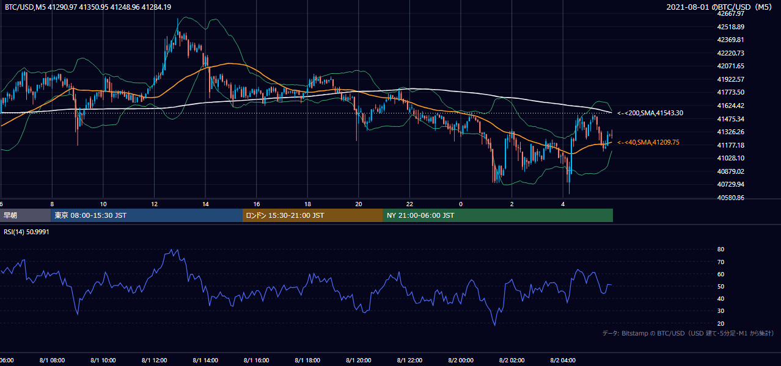This screenshot has height=366, width=781.
Task: Click the 40 SMA label reading 41209.75
Action: 648,142
